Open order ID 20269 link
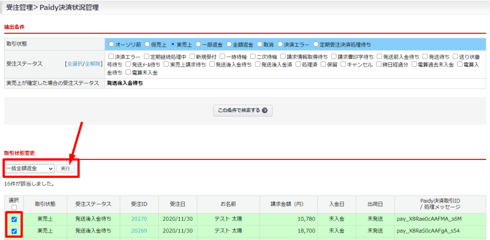490x240 pixels. point(139,231)
